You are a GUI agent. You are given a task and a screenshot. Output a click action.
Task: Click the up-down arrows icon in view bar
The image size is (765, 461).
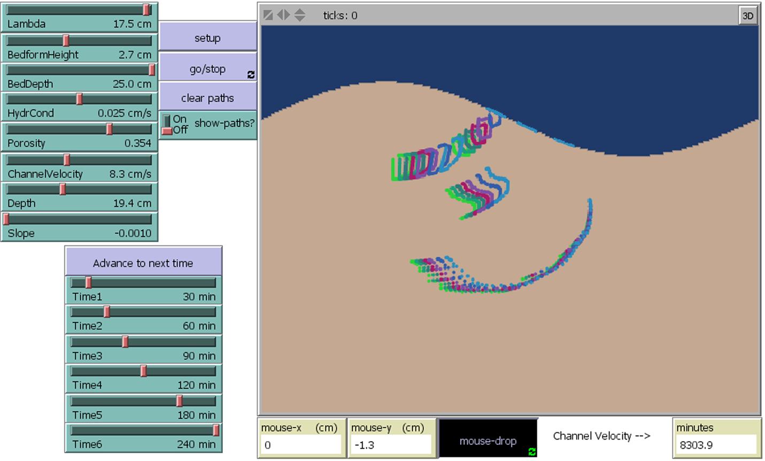pyautogui.click(x=300, y=15)
